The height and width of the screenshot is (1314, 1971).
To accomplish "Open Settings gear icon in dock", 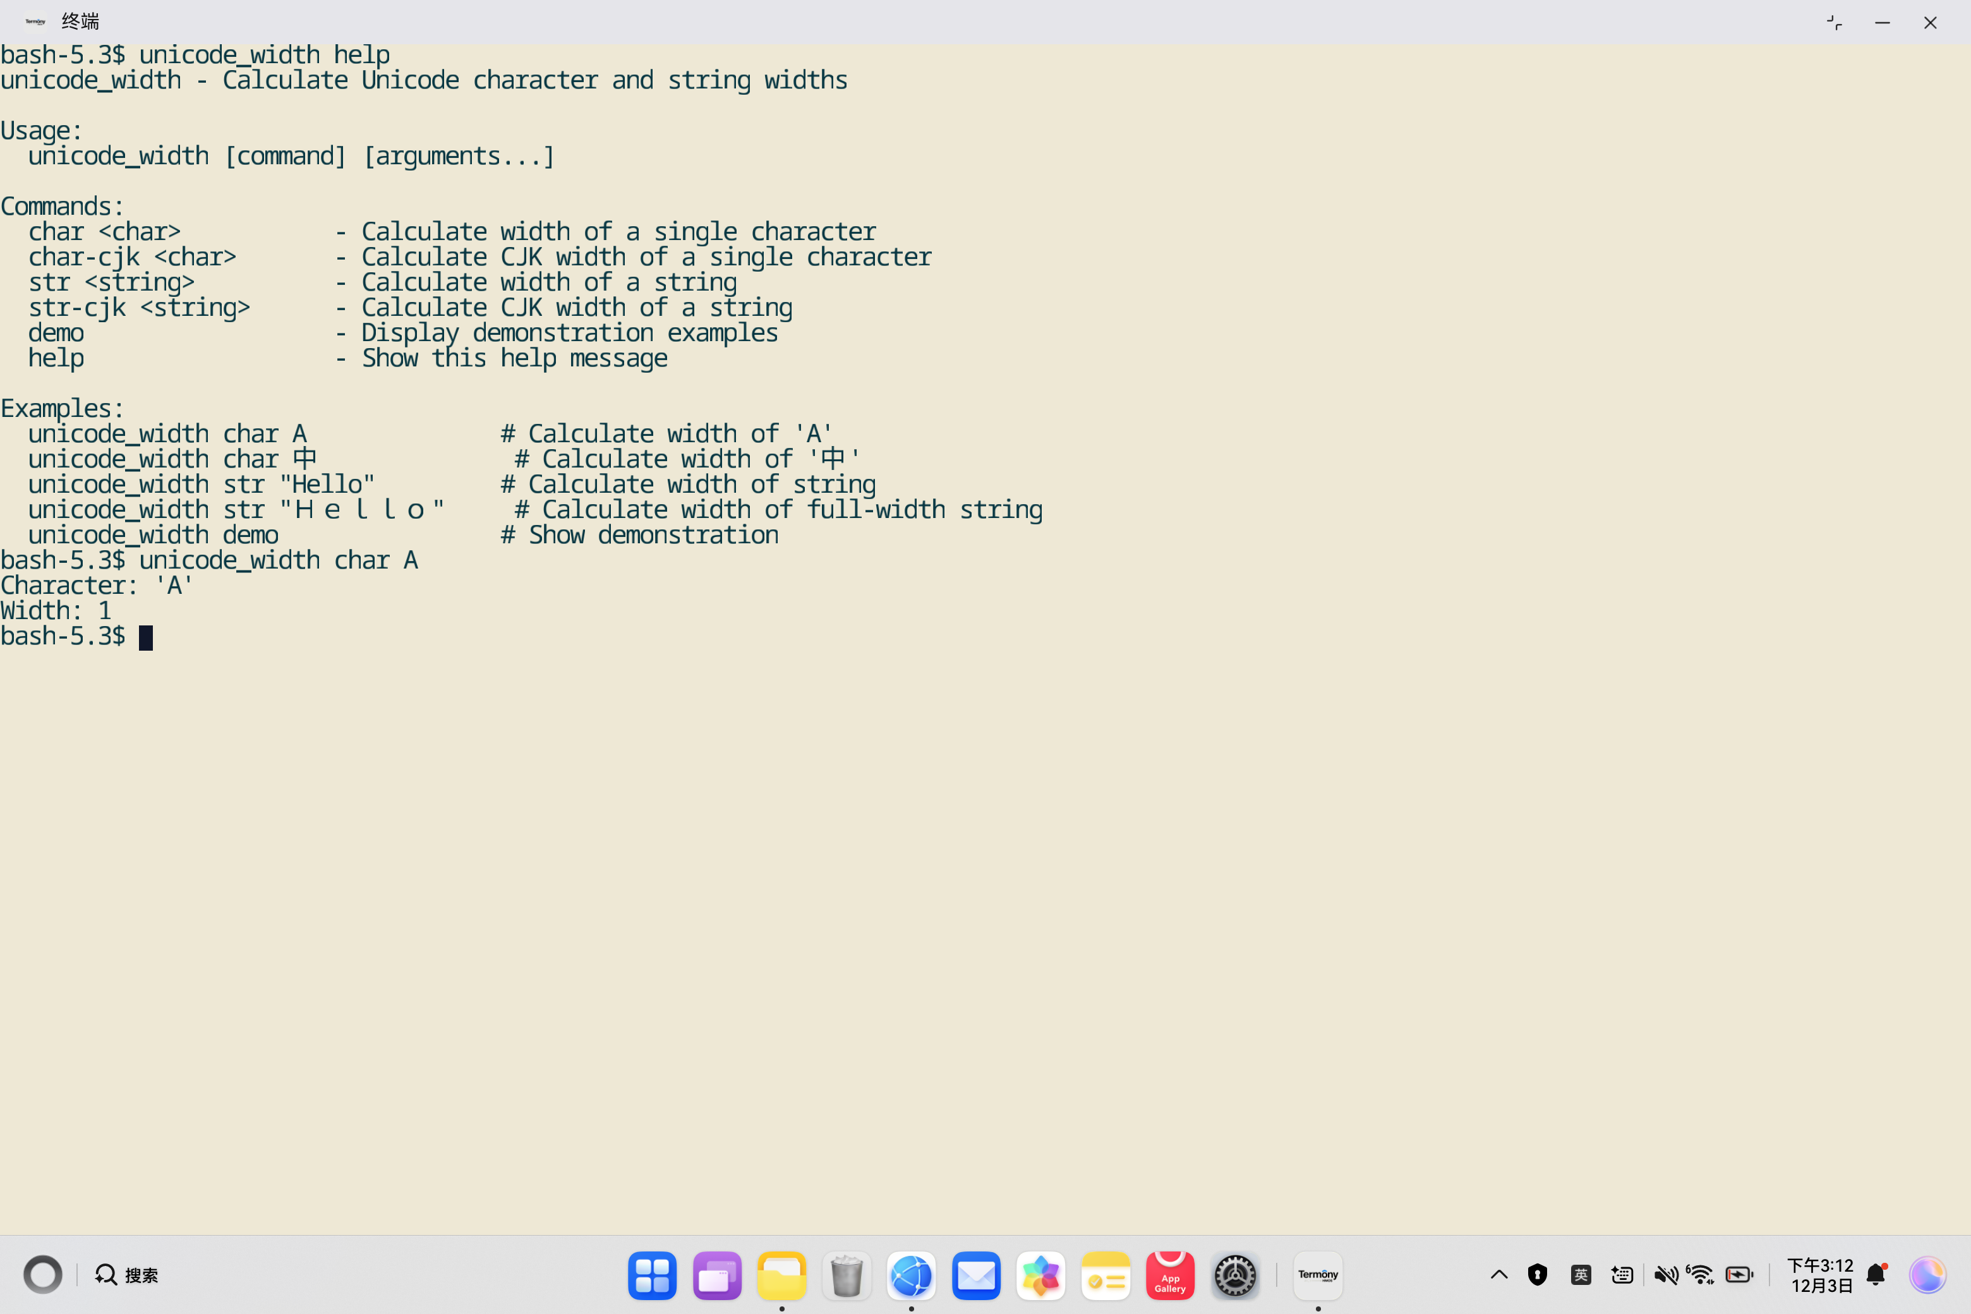I will pyautogui.click(x=1234, y=1275).
